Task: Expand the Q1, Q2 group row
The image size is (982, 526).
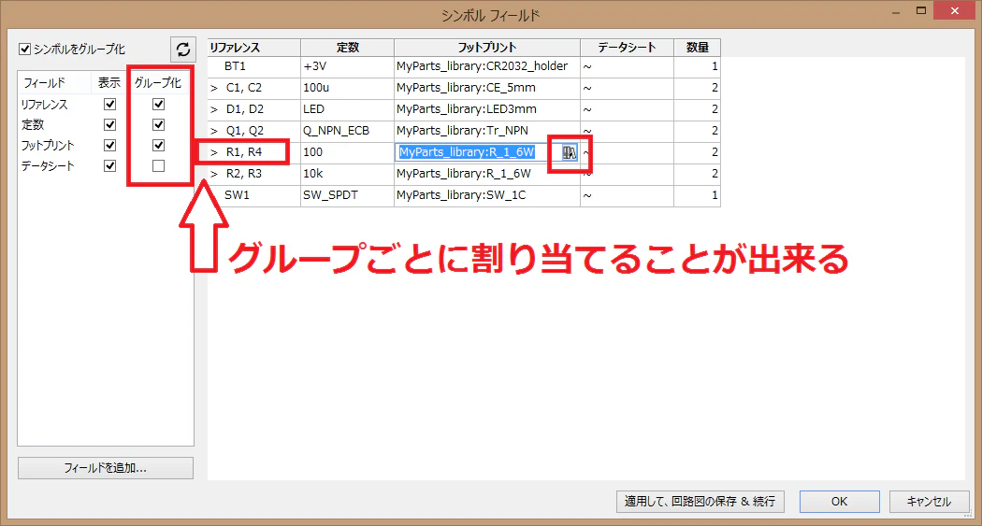Action: click(x=214, y=131)
